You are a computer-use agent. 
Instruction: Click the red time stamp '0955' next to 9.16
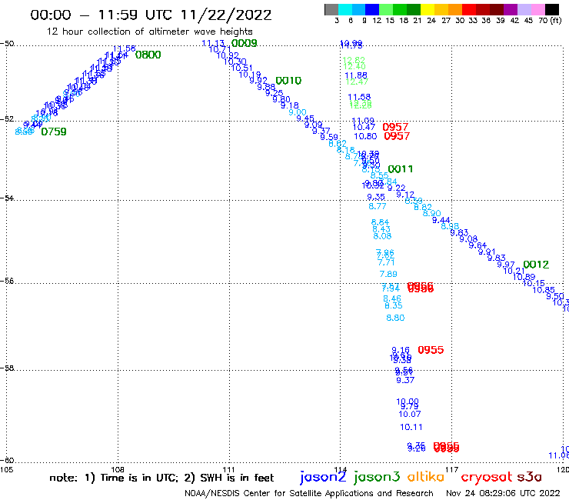click(x=431, y=350)
